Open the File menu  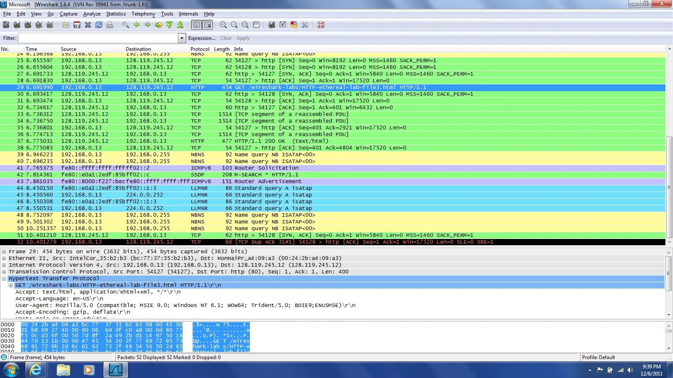pos(7,14)
